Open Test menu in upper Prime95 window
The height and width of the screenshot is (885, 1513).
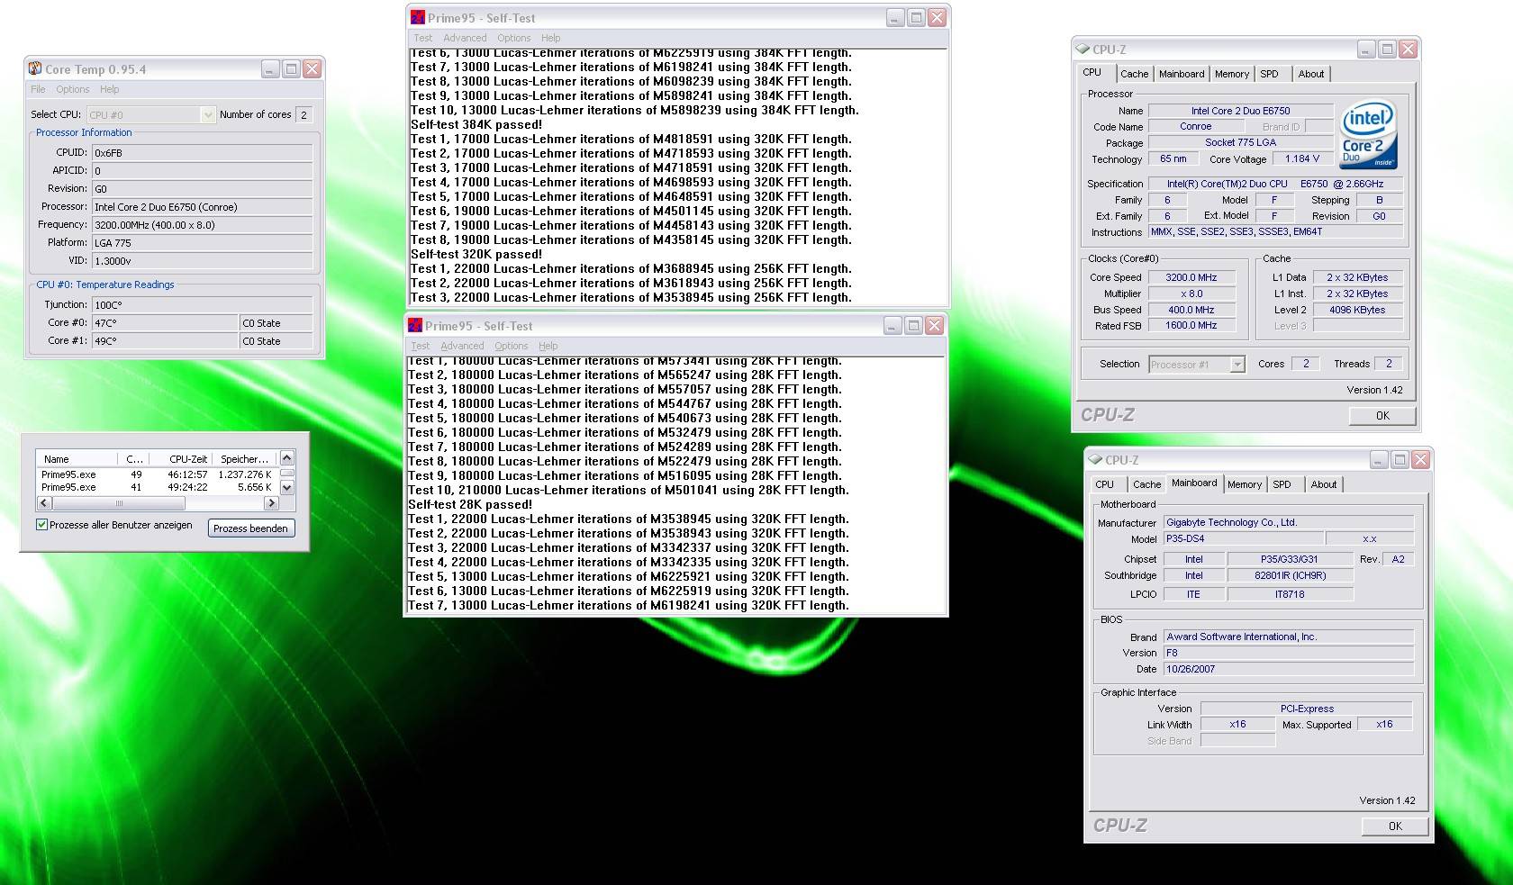tap(422, 38)
